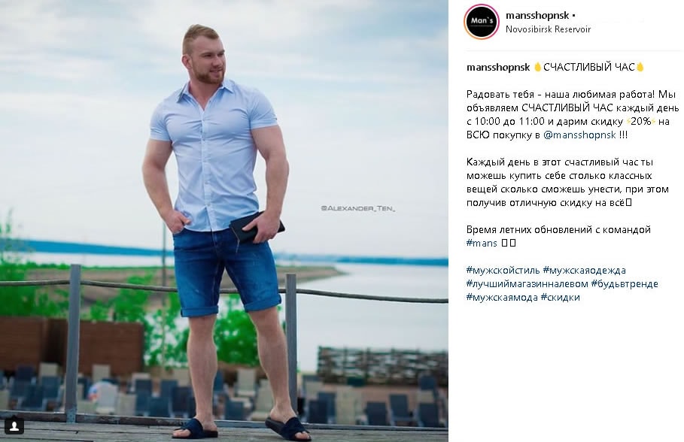Open the #будьвтренде hashtag
Viewport: 684px width, 442px height.
point(625,284)
